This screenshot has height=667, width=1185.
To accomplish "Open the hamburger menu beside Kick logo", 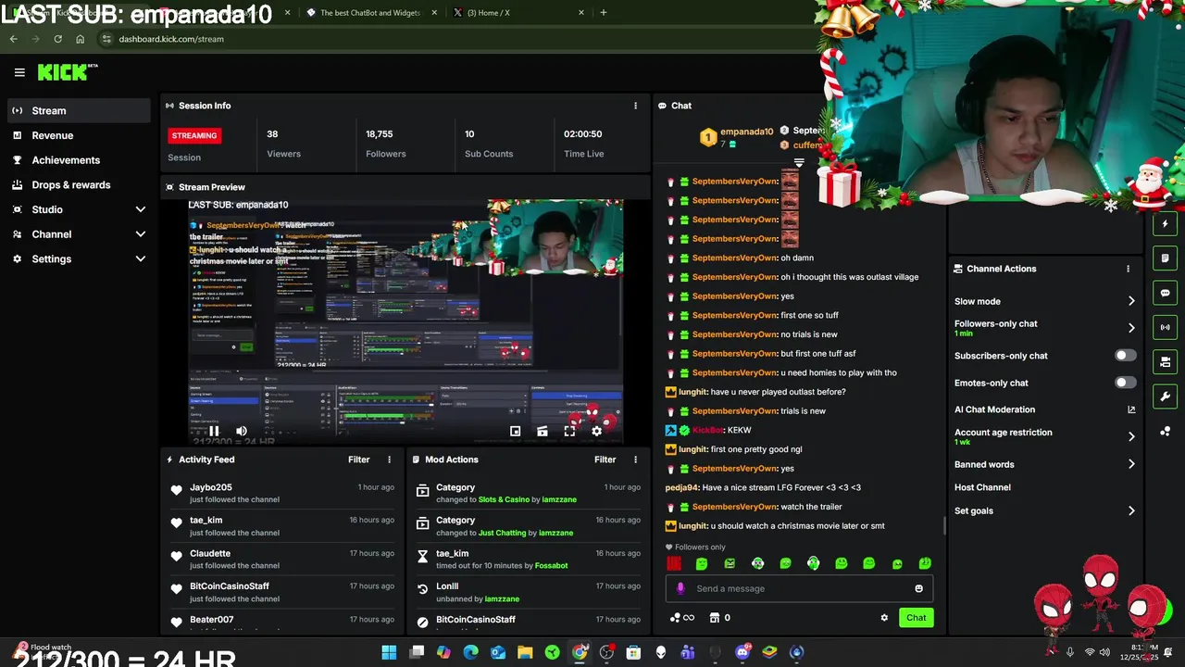I will coord(19,72).
